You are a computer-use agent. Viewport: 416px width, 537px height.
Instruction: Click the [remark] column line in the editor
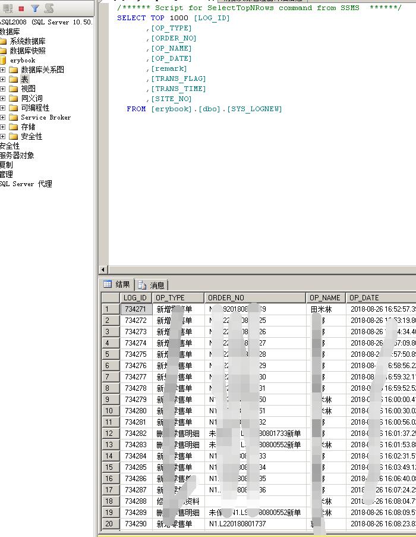point(169,68)
